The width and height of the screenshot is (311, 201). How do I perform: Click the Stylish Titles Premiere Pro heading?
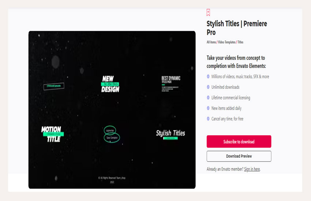[237, 28]
